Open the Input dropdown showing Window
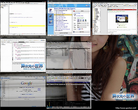Viewport: 138px width, 110px height. coord(82,23)
